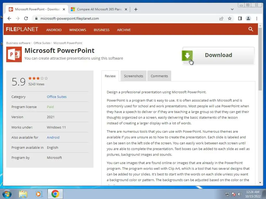Open Windows Media Player from taskbar
The width and height of the screenshot is (266, 199).
click(x=39, y=194)
